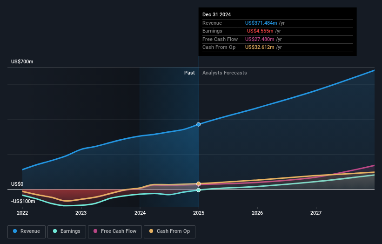Click the blue Revenue data point marker
The width and height of the screenshot is (382, 244).
click(199, 124)
